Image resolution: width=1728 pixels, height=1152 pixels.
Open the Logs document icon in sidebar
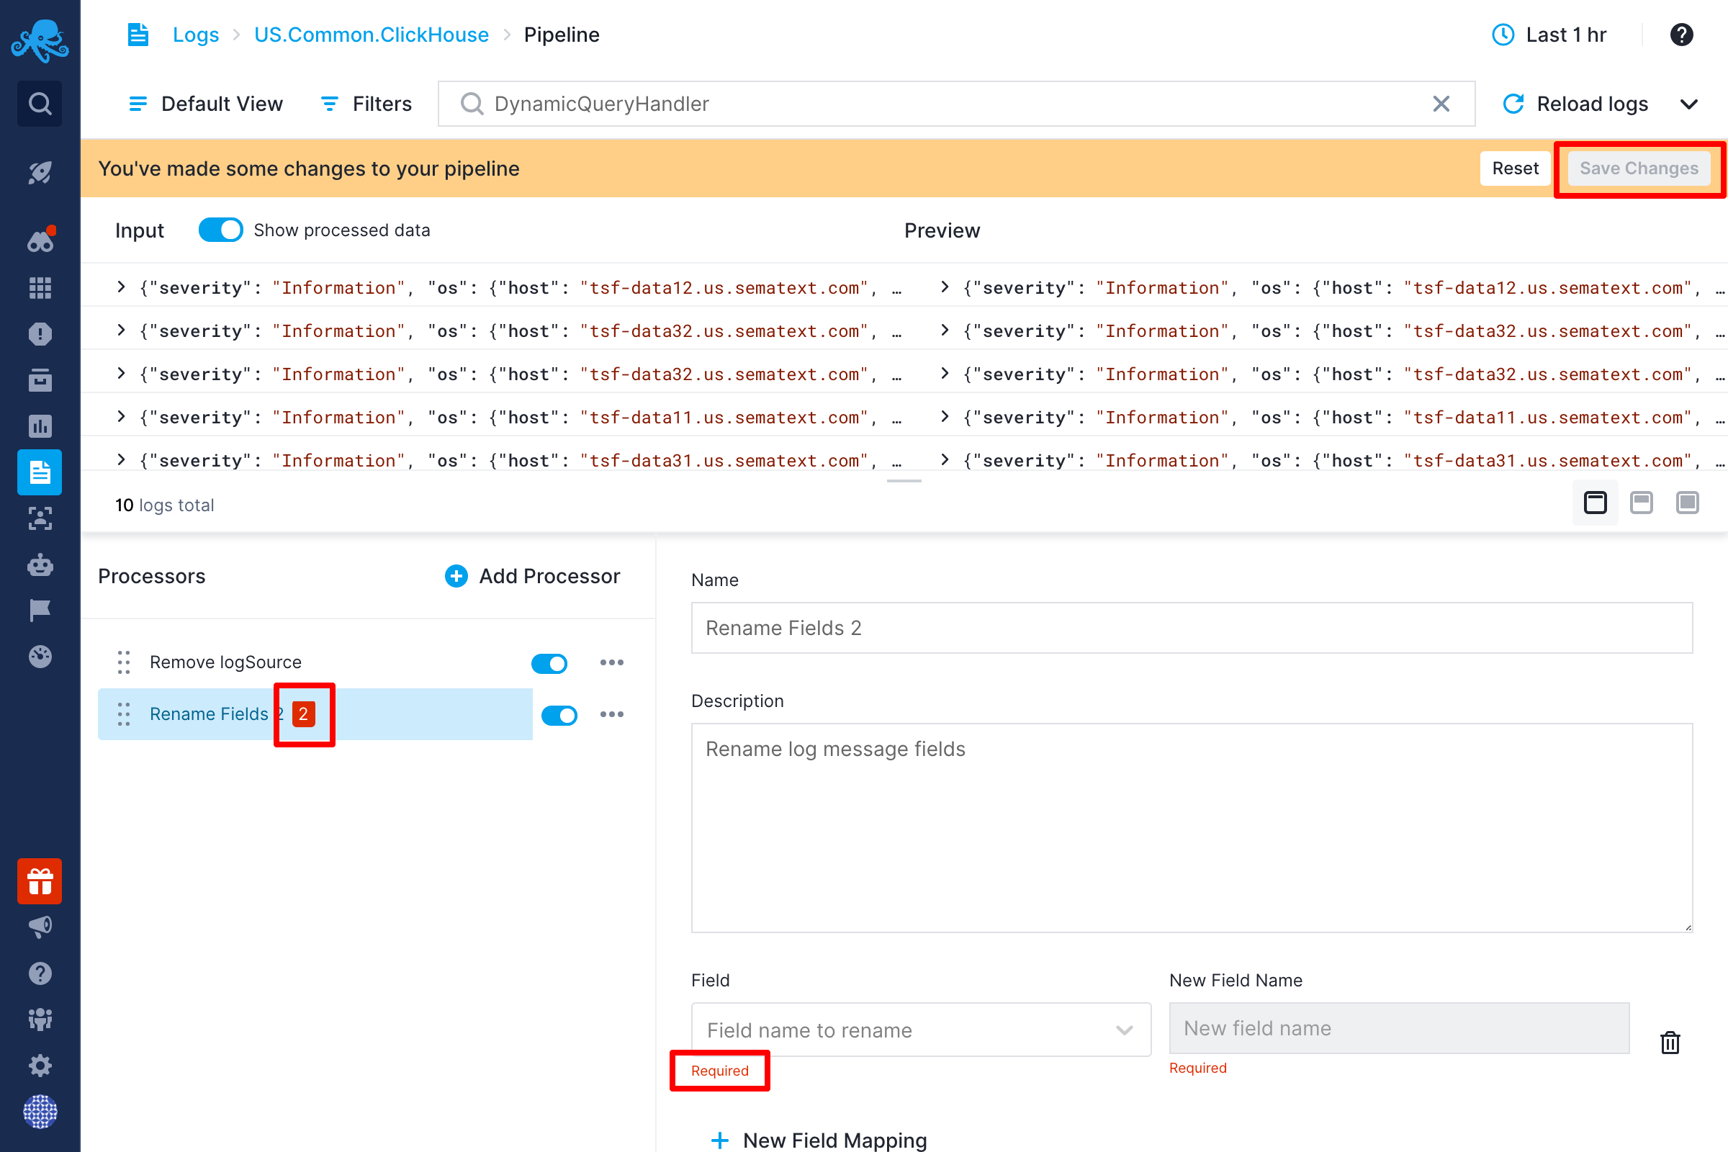coord(40,472)
